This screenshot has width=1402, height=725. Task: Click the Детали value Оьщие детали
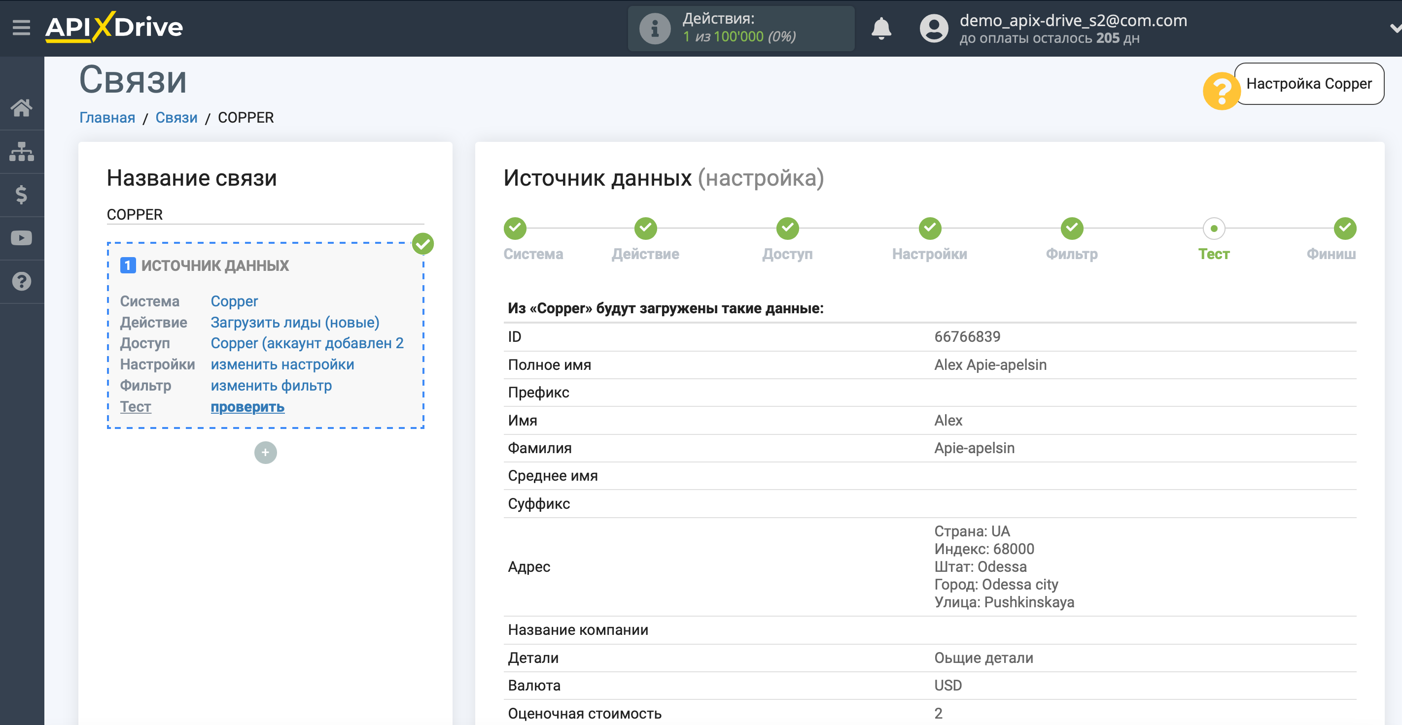click(x=983, y=658)
